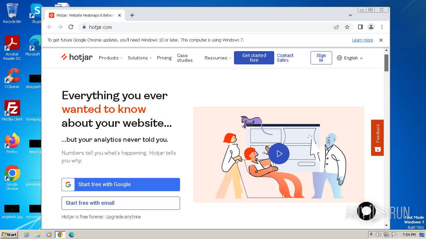Open Firefox desktop shortcut
This screenshot has width=426, height=239.
coord(12,143)
